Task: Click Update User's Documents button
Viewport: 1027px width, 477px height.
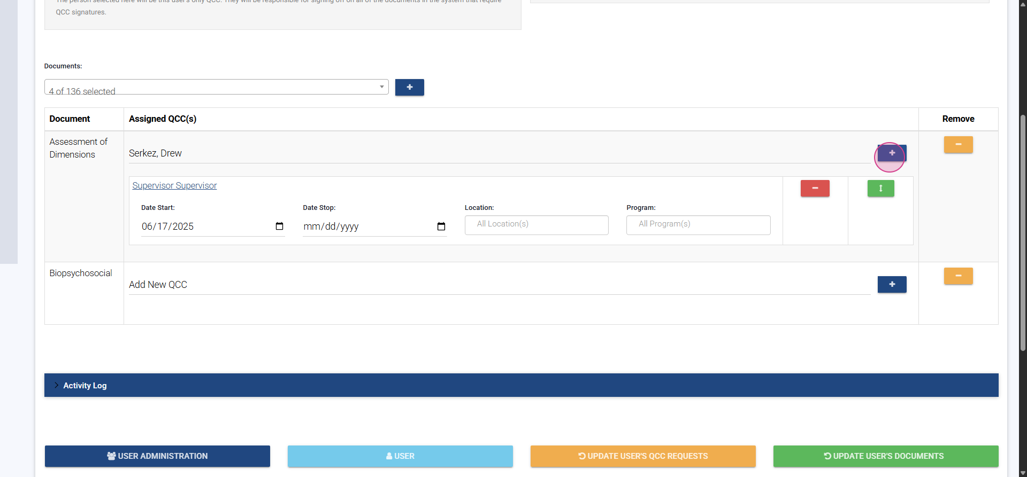Action: pos(886,456)
